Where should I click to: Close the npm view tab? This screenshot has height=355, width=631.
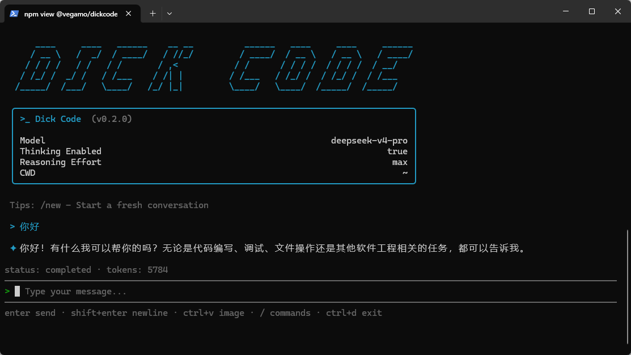[x=128, y=14]
